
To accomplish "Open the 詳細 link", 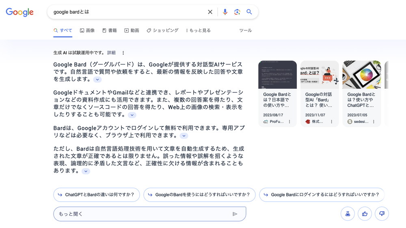I will pos(111,53).
